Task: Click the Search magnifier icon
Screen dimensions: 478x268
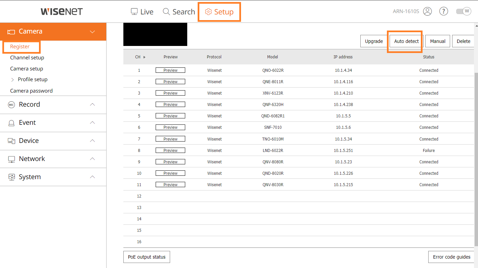Action: point(166,12)
